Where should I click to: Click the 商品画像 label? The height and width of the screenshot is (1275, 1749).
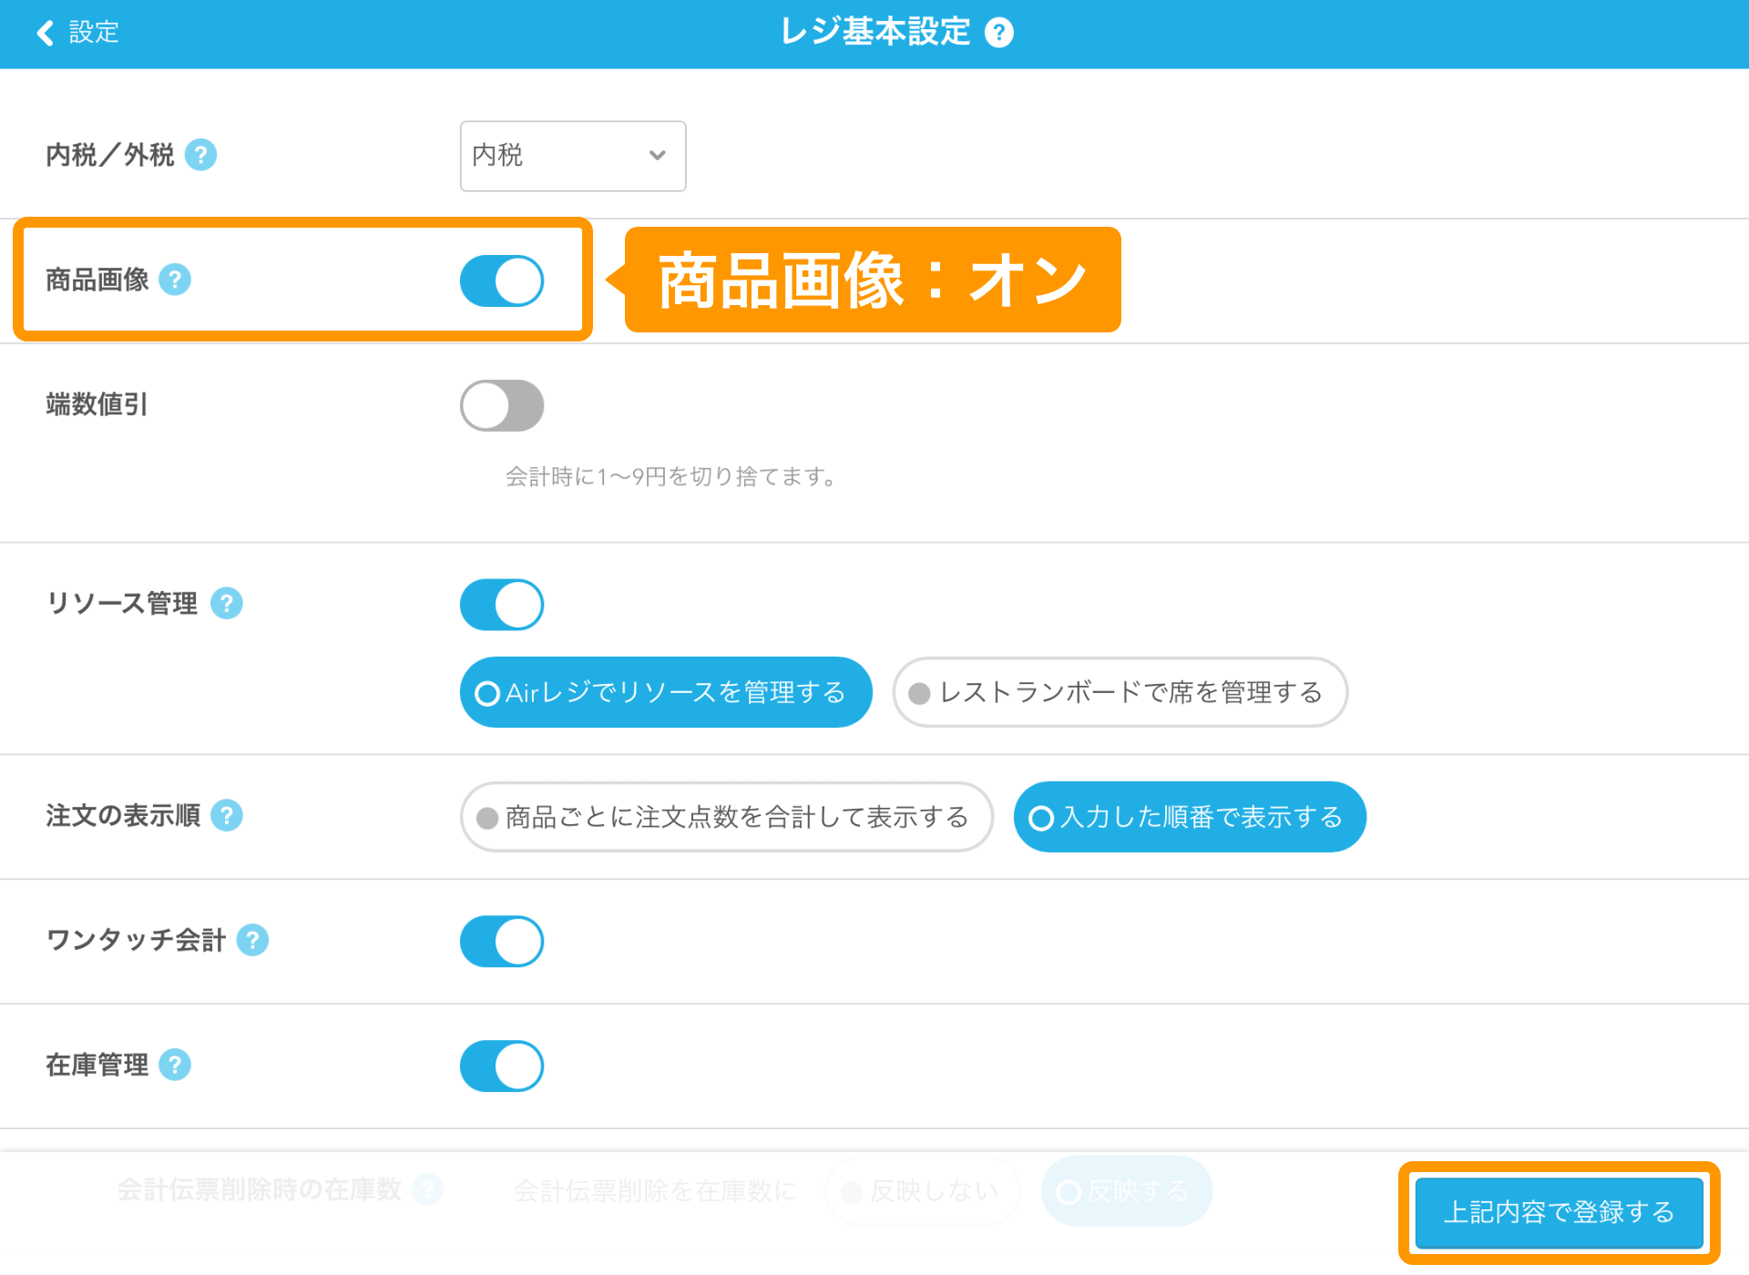tap(97, 280)
